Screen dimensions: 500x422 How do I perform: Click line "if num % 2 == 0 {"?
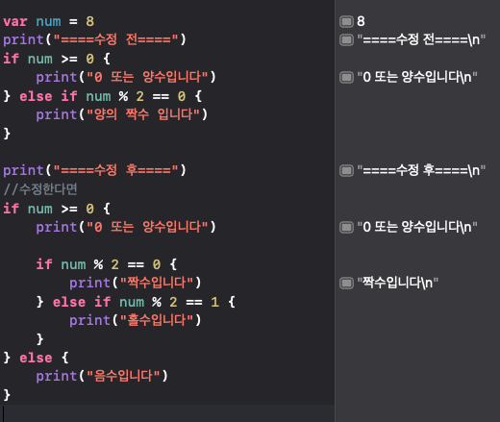click(107, 264)
